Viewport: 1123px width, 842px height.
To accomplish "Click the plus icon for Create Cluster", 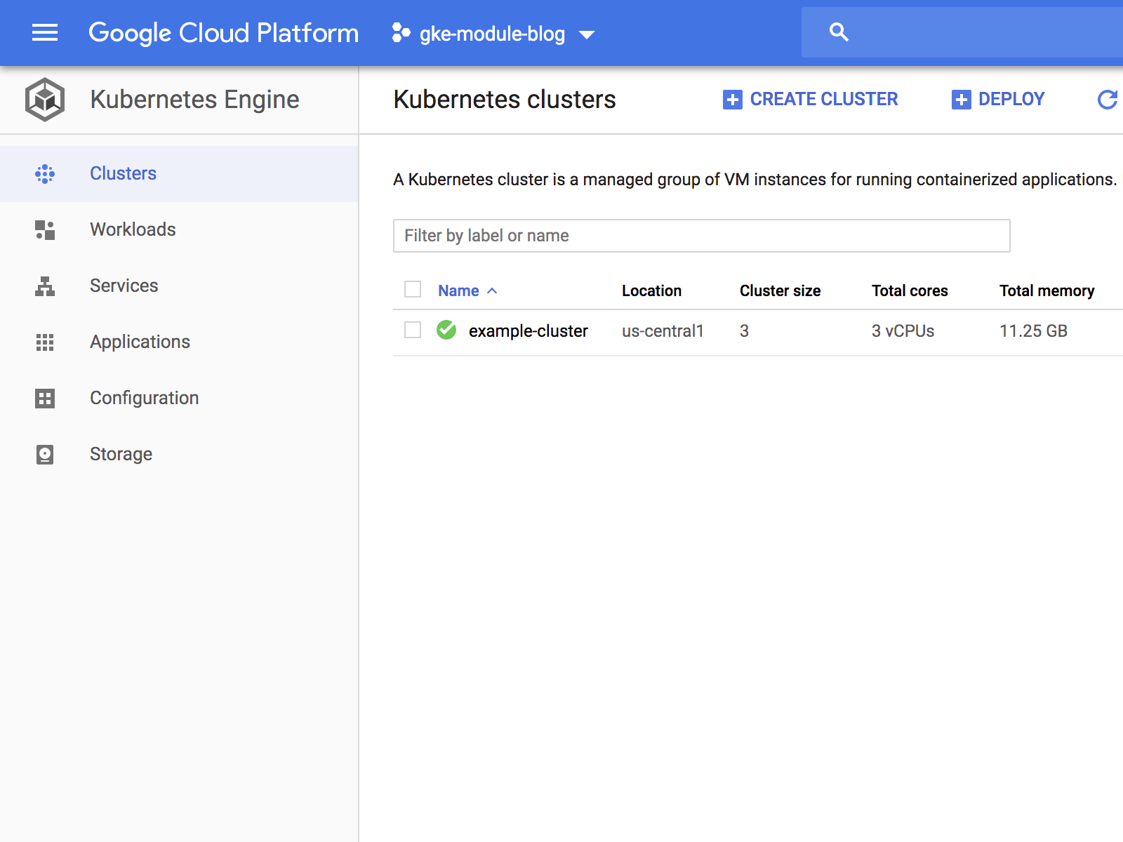I will tap(732, 100).
